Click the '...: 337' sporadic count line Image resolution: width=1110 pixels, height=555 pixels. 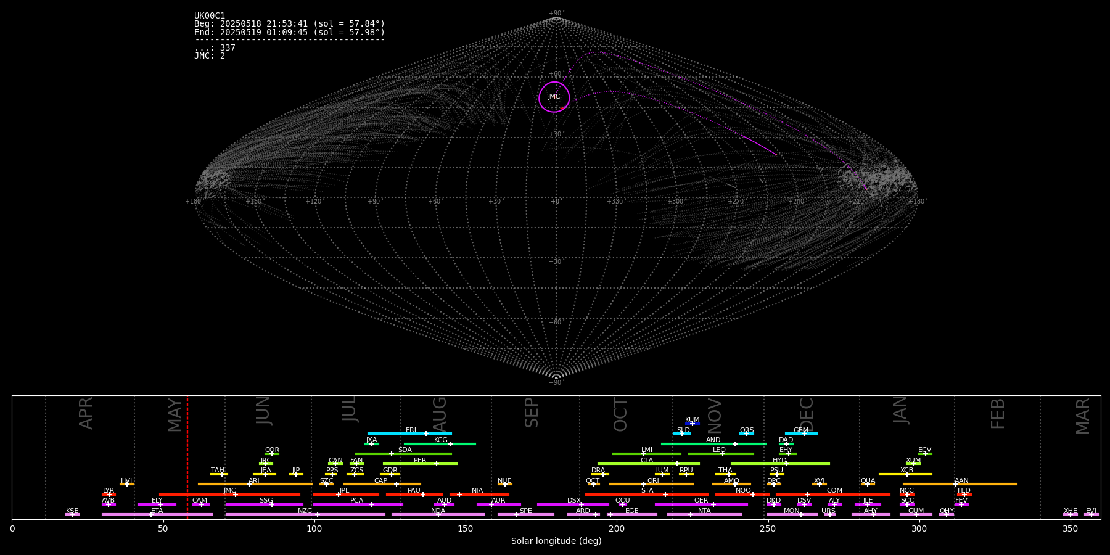[x=215, y=47]
